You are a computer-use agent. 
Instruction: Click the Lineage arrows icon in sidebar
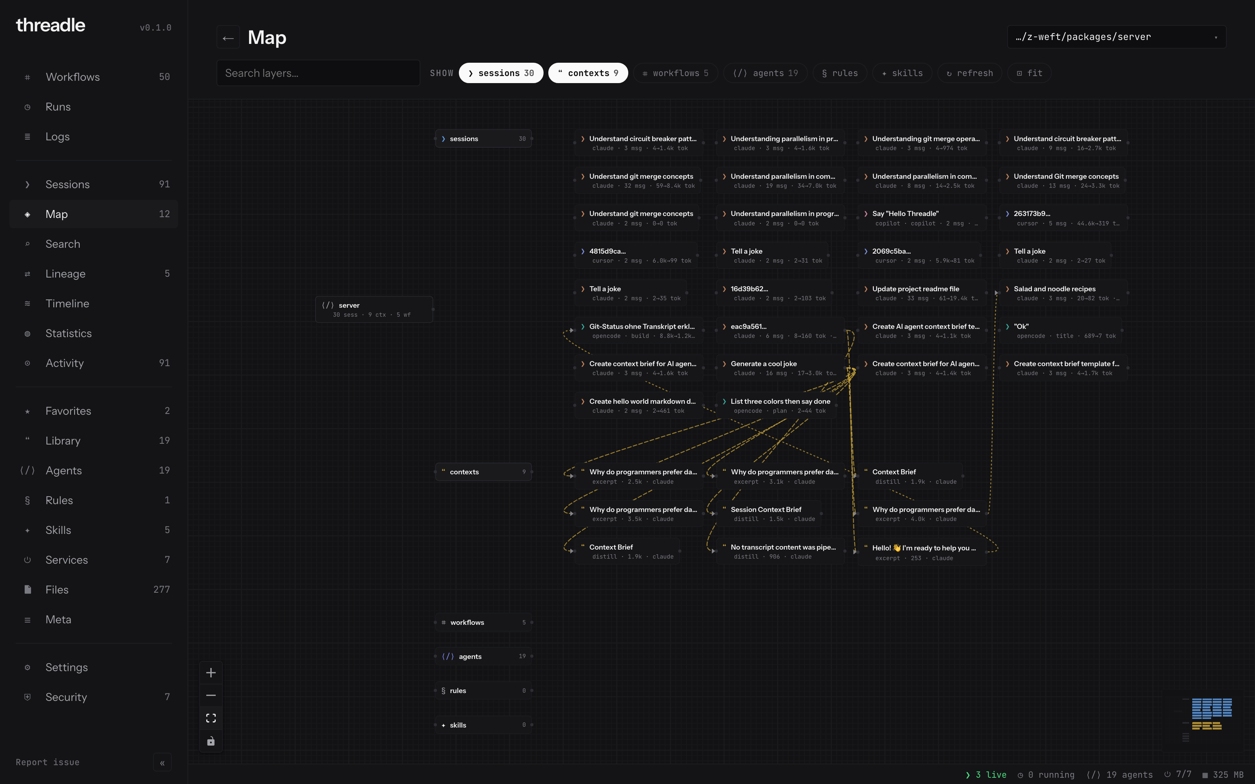point(27,274)
